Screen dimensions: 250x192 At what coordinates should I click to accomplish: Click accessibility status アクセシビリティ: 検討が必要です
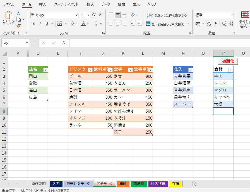(45, 190)
